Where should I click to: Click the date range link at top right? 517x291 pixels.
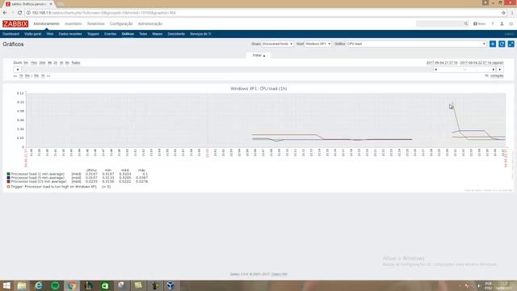point(465,63)
